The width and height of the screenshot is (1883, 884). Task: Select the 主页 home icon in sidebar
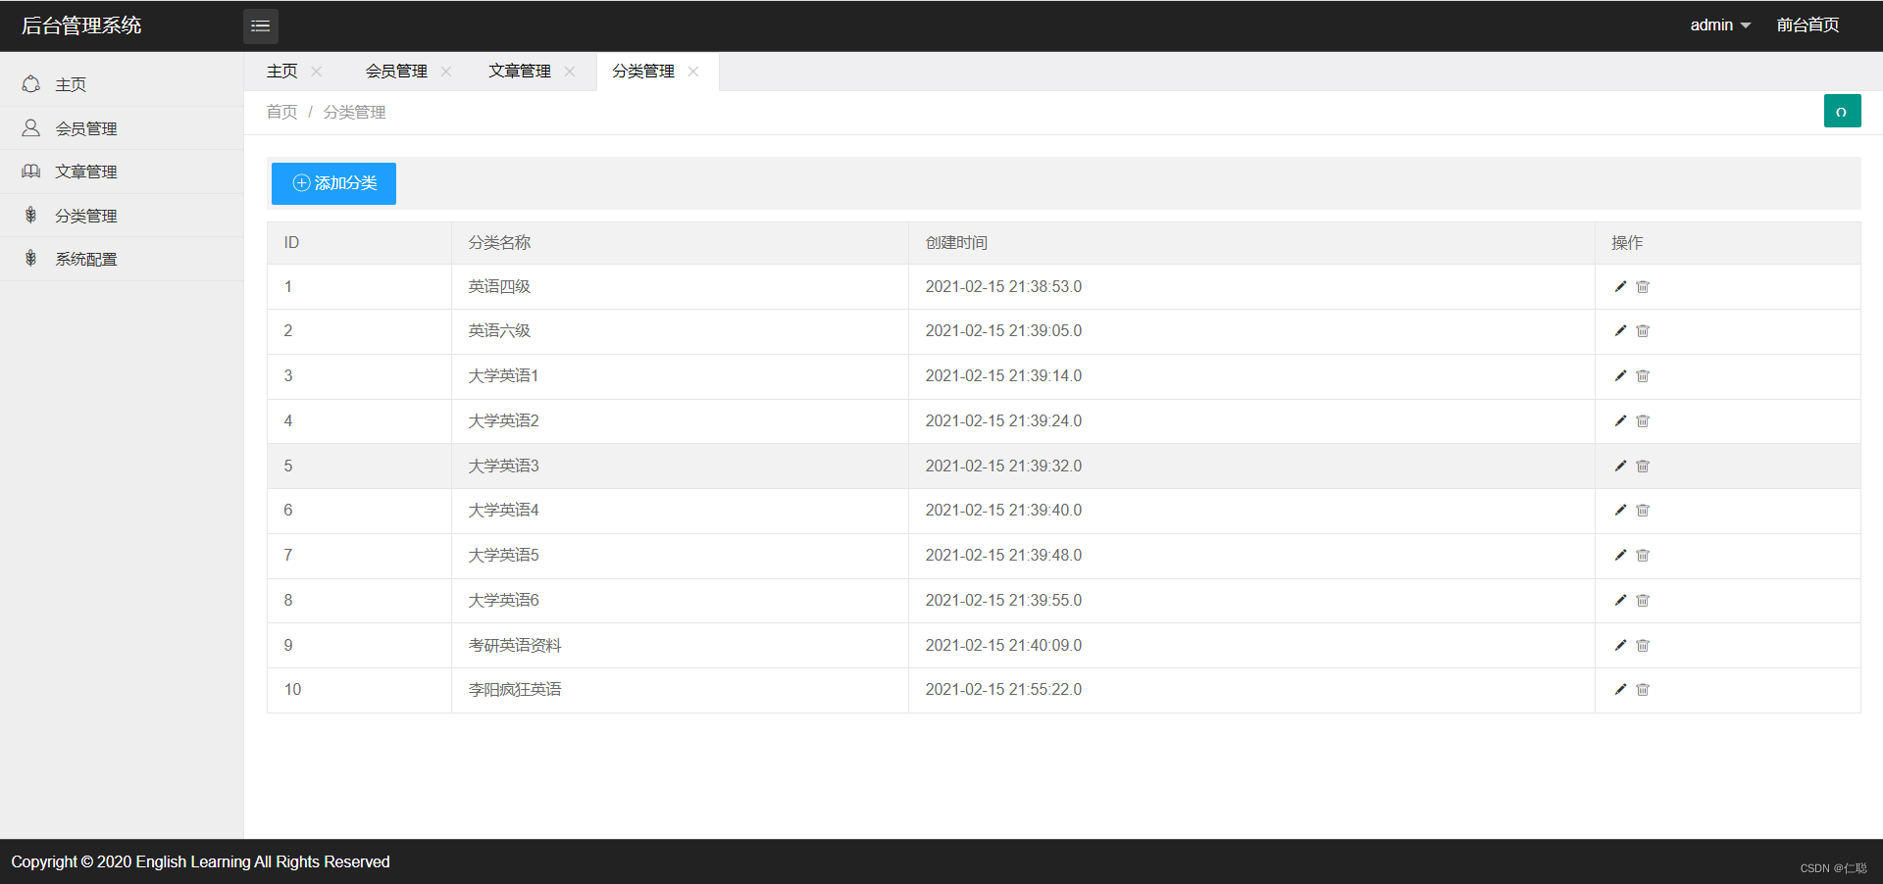pyautogui.click(x=30, y=84)
